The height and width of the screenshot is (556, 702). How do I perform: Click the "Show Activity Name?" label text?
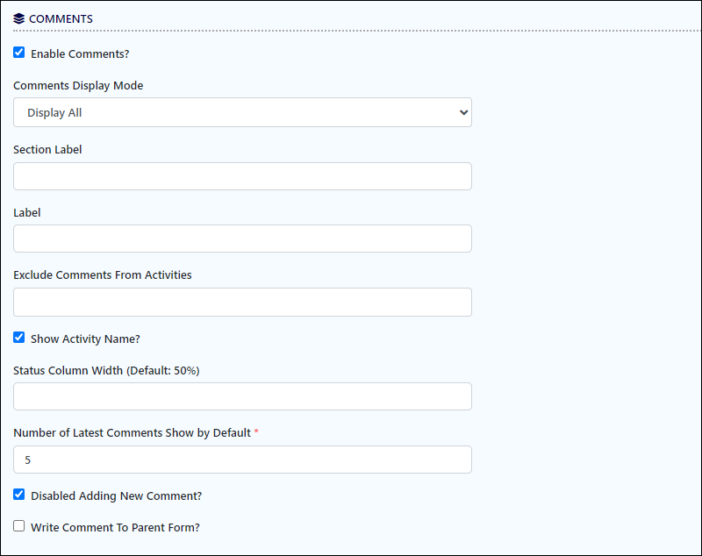click(x=85, y=339)
